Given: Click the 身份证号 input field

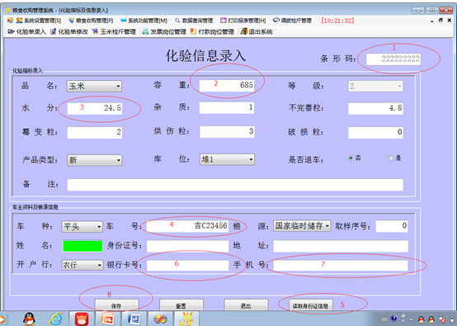Looking at the screenshot, I should [x=188, y=246].
